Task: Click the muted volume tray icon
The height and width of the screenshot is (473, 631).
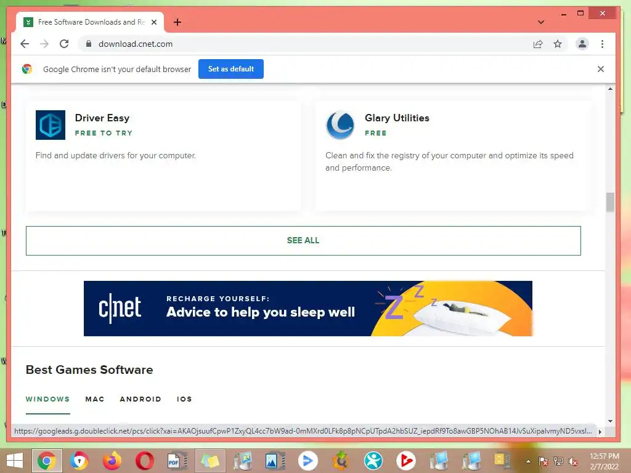Action: coord(572,461)
